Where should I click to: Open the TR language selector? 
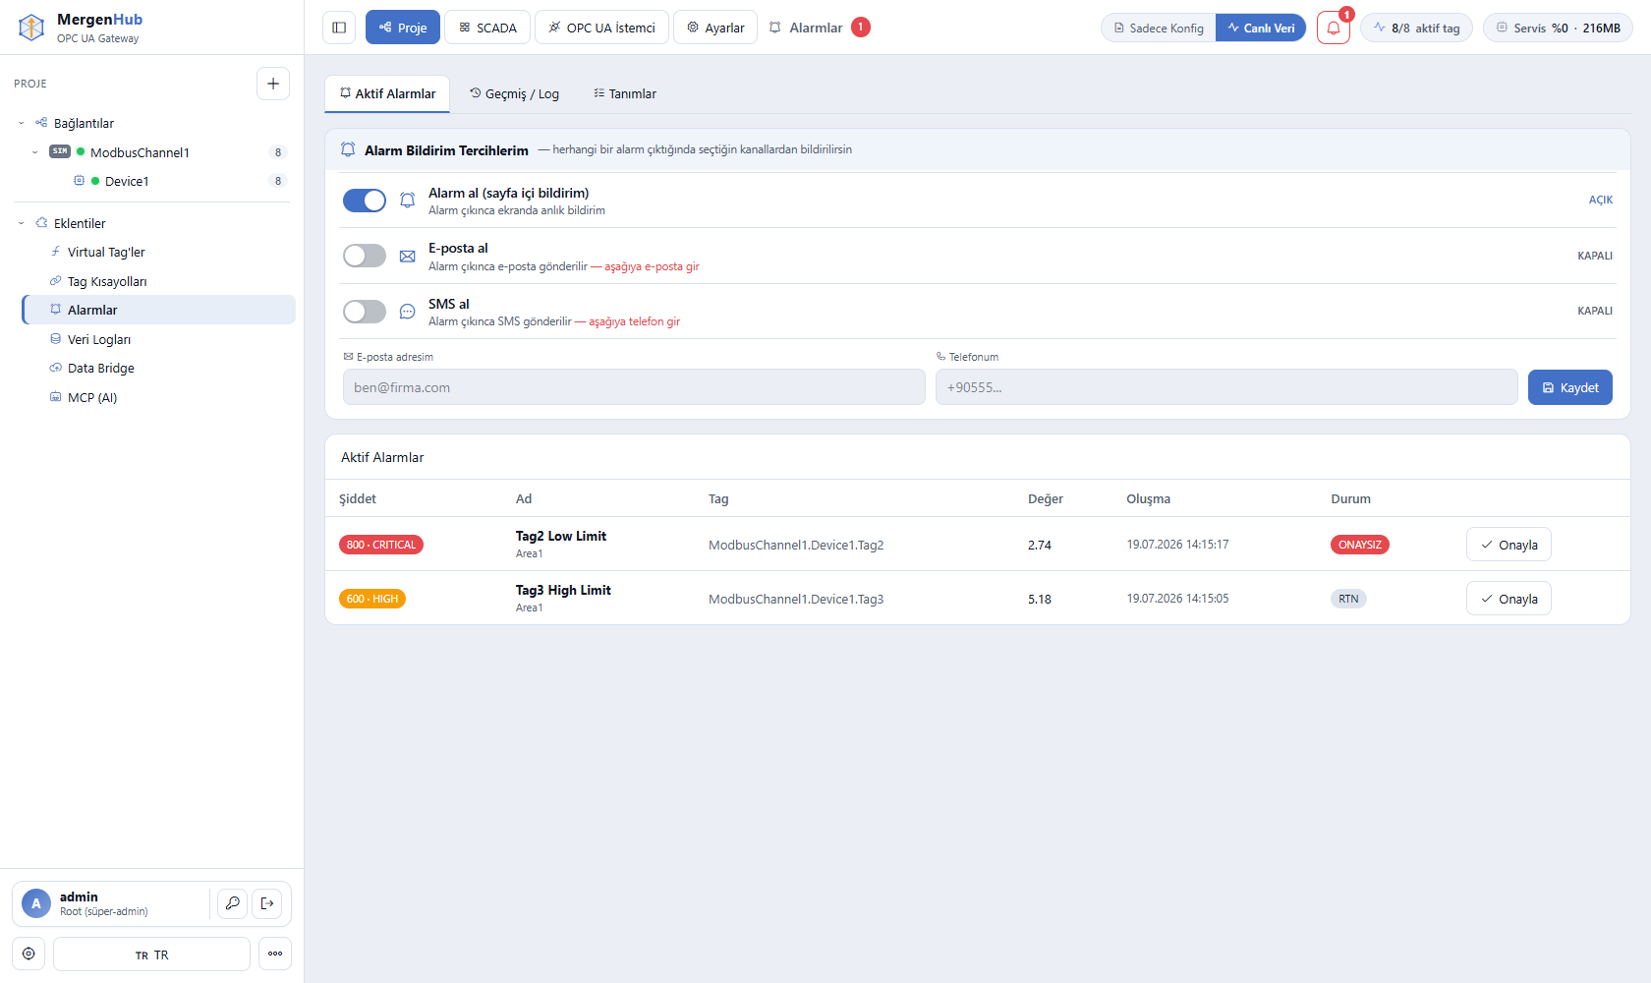[x=151, y=954]
